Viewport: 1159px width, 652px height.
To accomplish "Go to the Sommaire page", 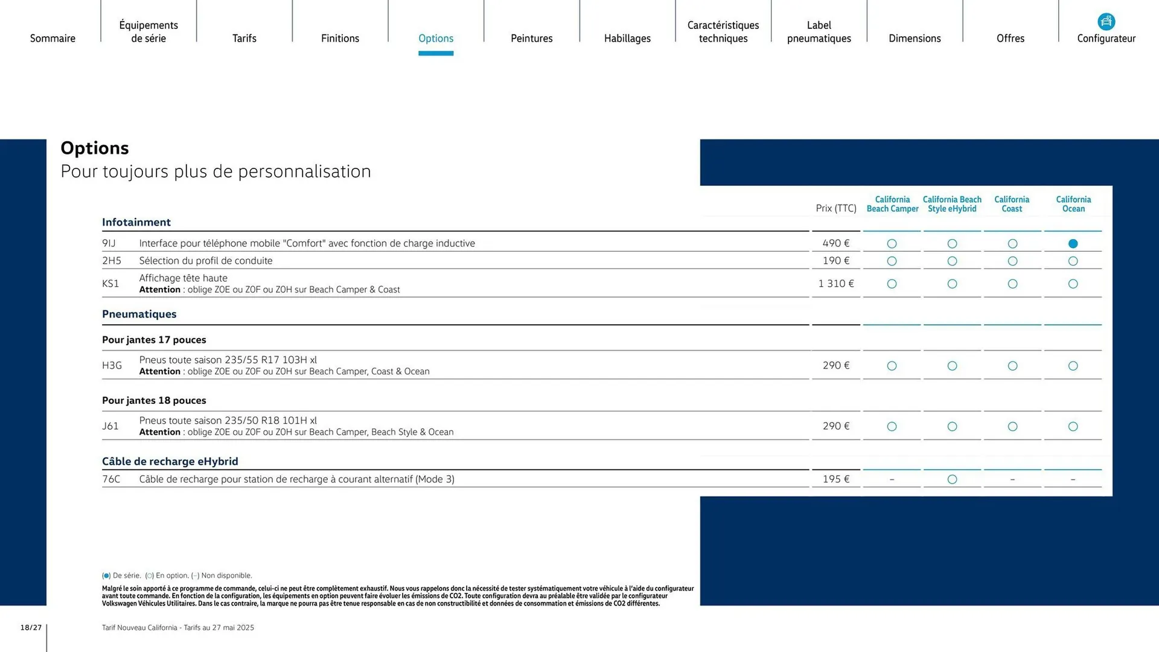I will click(x=53, y=38).
